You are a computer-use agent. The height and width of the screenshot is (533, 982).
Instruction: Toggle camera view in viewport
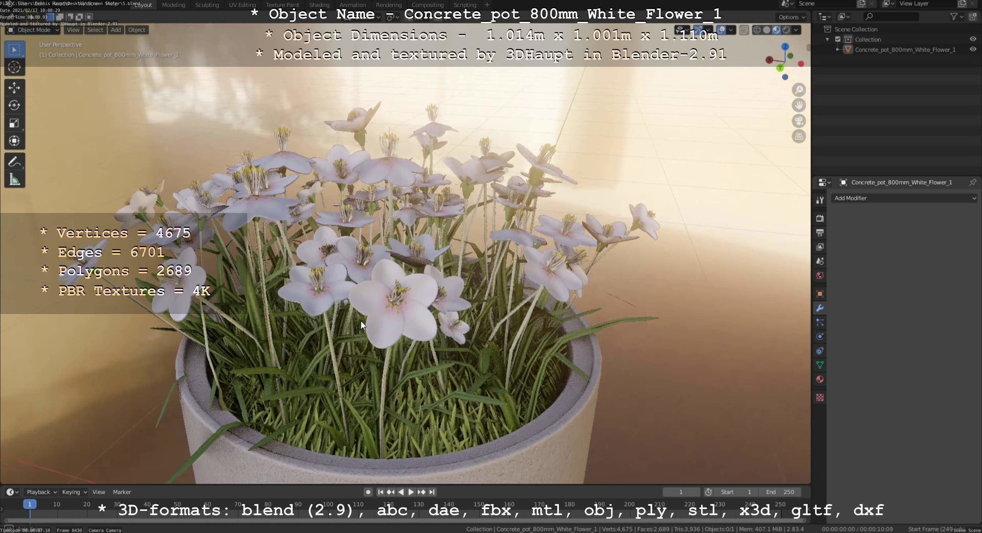[x=799, y=121]
